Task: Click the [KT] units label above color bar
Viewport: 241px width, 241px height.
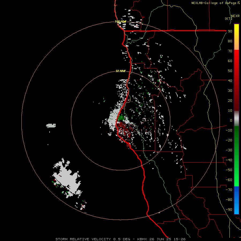Action: 228,18
